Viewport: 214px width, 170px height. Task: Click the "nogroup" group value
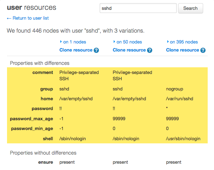click(x=175, y=89)
